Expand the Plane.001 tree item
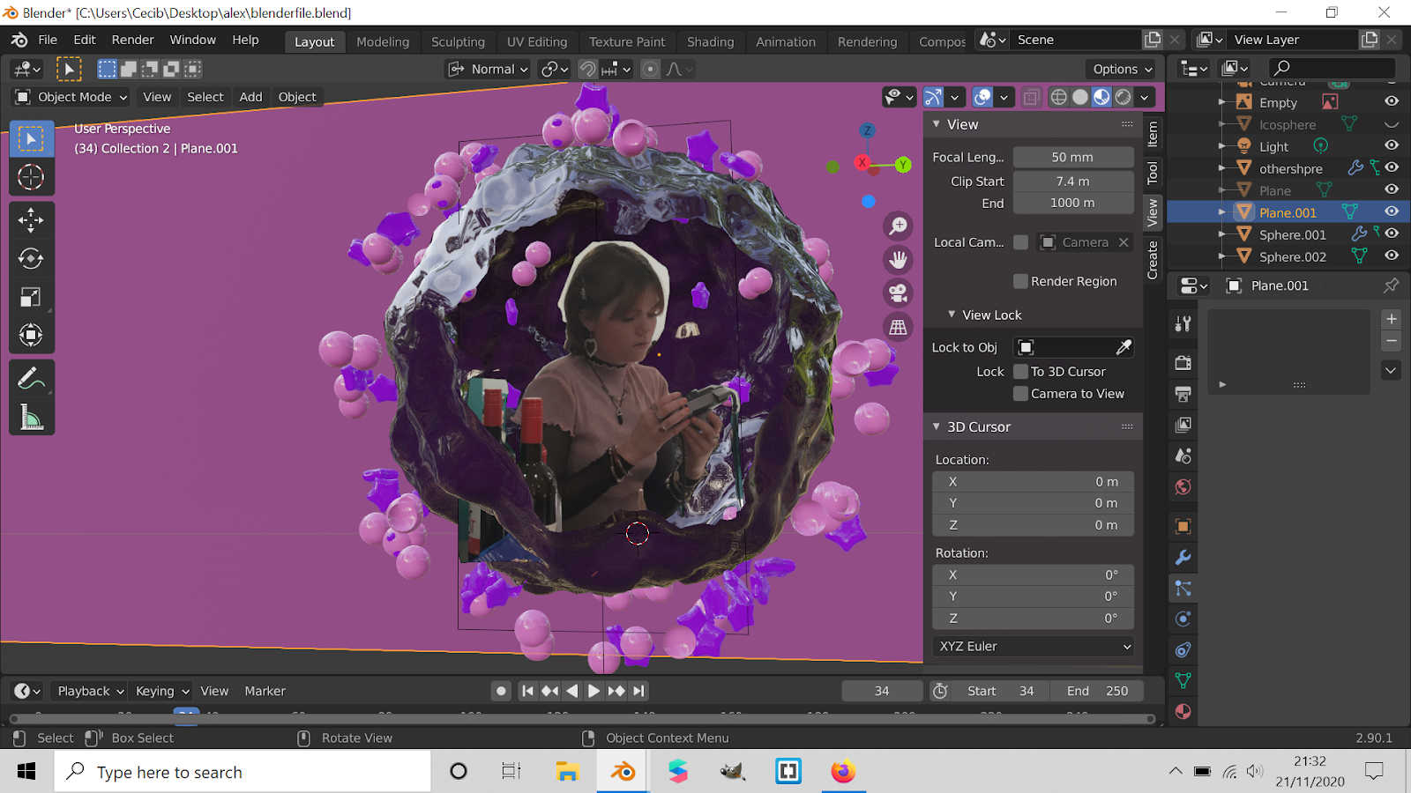 pos(1222,212)
